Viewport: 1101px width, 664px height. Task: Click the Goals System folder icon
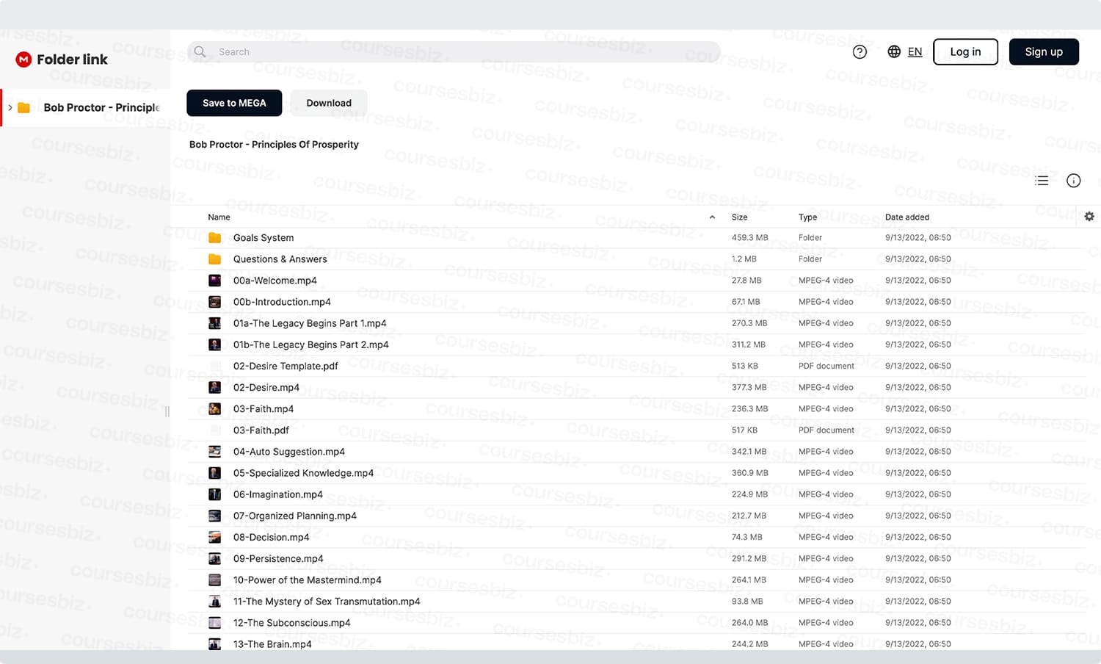(214, 238)
